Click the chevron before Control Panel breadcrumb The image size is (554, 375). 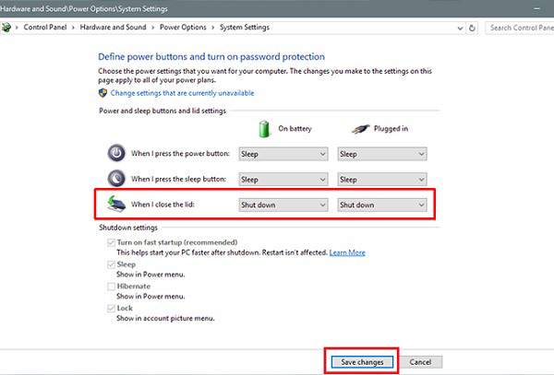[17, 28]
